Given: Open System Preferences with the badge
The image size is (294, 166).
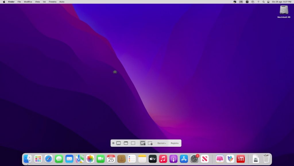Looking at the screenshot, I should click(x=194, y=159).
